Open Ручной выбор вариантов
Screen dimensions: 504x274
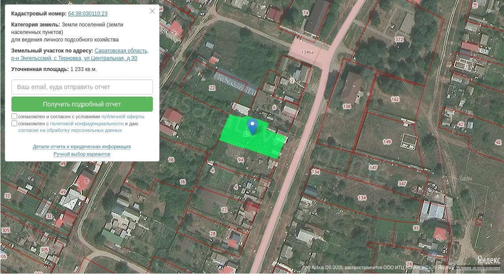coord(82,154)
